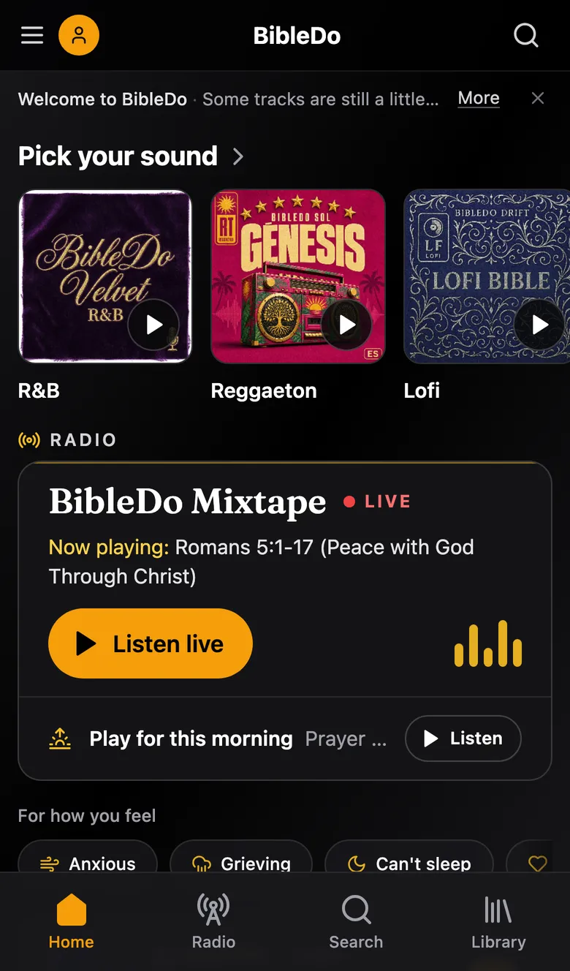Viewport: 570px width, 971px height.
Task: Go to Home tab
Action: pos(71,921)
